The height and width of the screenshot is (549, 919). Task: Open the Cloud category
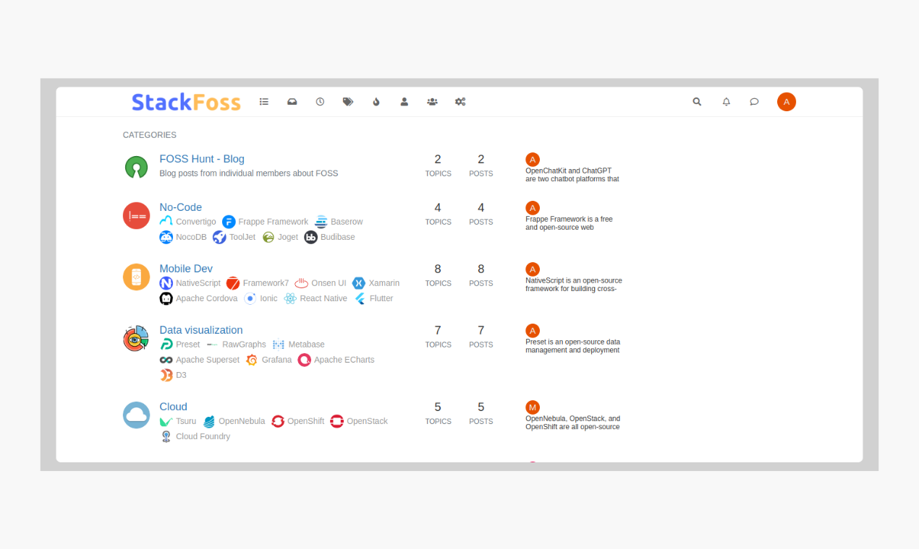pos(174,407)
